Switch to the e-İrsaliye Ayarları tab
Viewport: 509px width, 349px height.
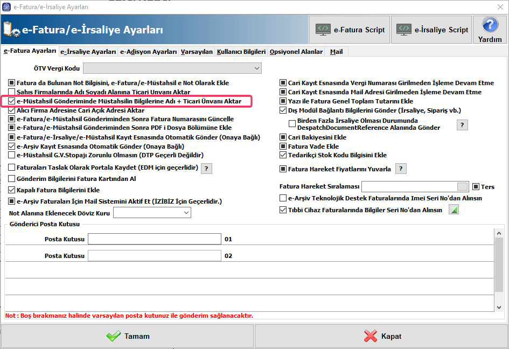click(88, 52)
